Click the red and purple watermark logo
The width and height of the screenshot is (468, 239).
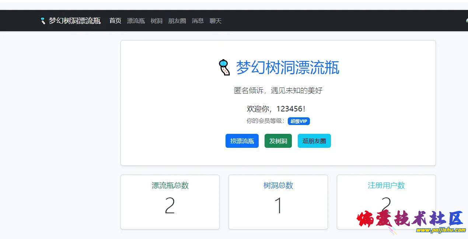click(x=410, y=218)
